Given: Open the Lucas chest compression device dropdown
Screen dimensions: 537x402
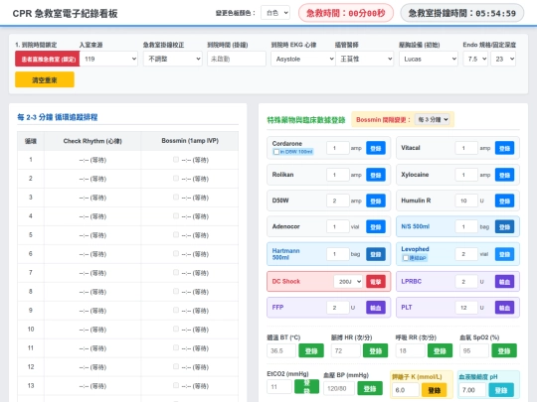Looking at the screenshot, I should [428, 59].
